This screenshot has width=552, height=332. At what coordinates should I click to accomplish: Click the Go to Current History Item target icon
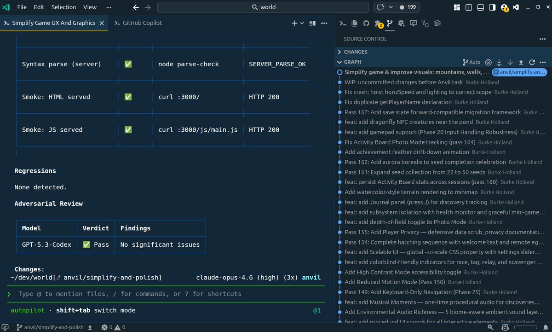pos(489,62)
